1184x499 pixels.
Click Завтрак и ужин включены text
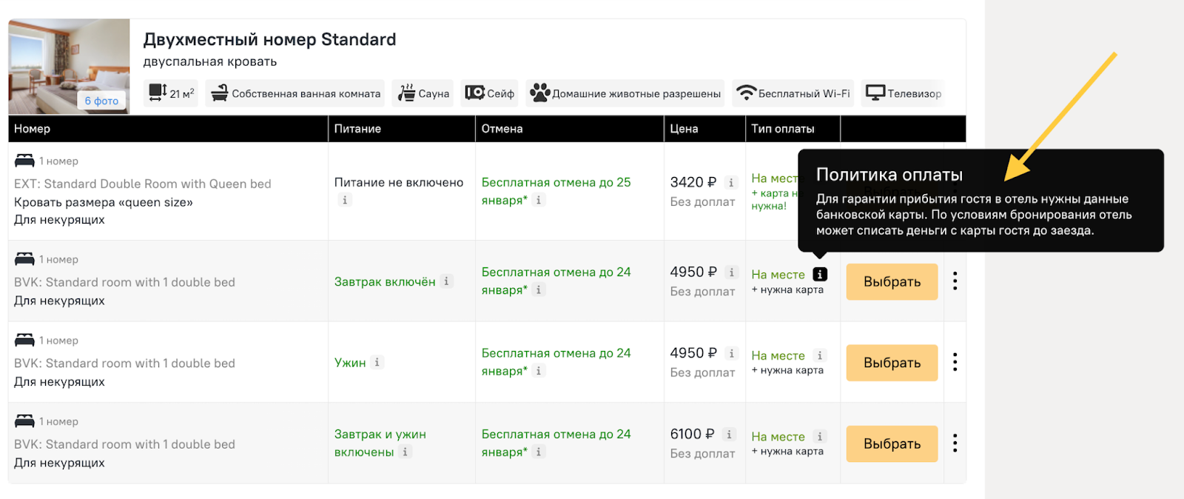pos(380,443)
